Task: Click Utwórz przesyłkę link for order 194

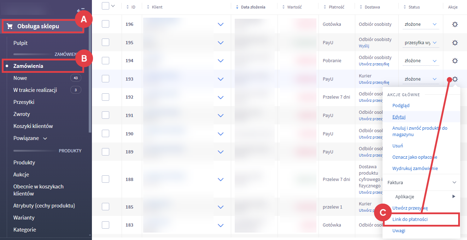Action: [374, 64]
